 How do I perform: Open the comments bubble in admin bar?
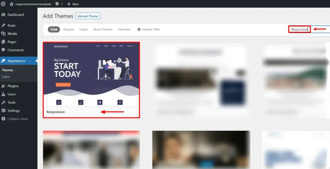pyautogui.click(x=57, y=4)
